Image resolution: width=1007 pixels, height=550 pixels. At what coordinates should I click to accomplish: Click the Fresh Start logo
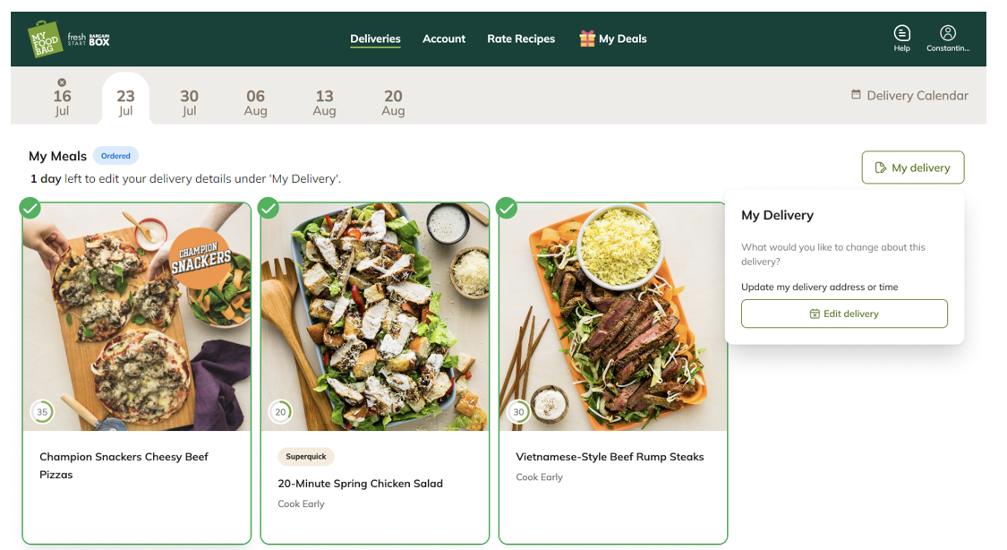tap(76, 39)
